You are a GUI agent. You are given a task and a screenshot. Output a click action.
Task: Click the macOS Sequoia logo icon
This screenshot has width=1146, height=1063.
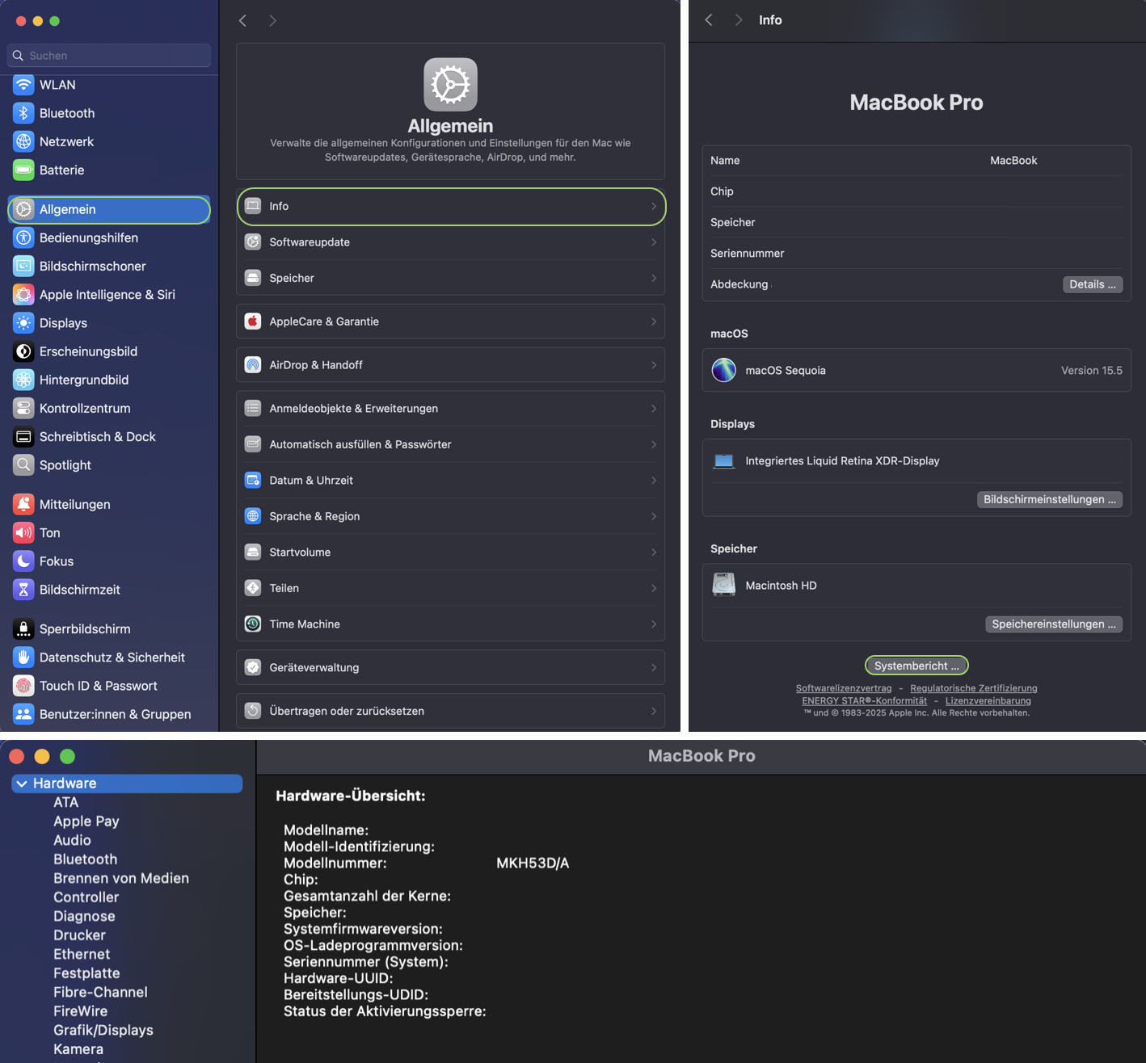(723, 370)
